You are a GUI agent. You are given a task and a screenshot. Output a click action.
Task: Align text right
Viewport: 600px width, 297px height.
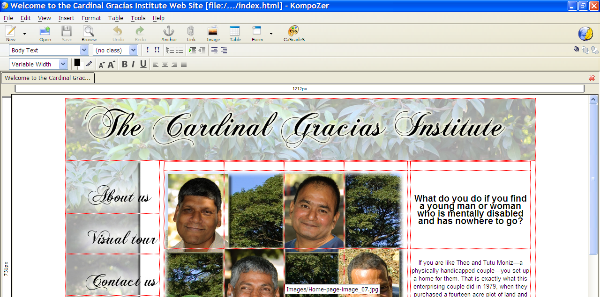174,64
